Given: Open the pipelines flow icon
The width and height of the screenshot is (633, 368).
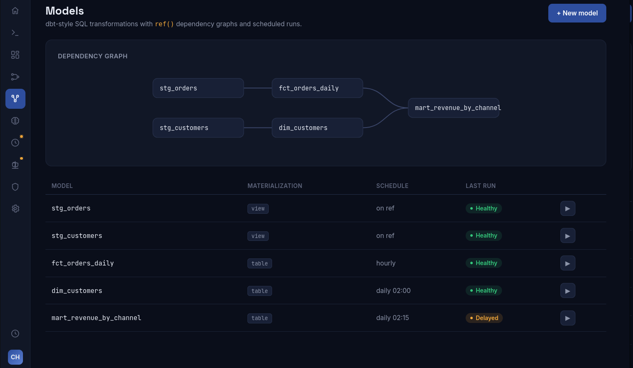Looking at the screenshot, I should [15, 77].
